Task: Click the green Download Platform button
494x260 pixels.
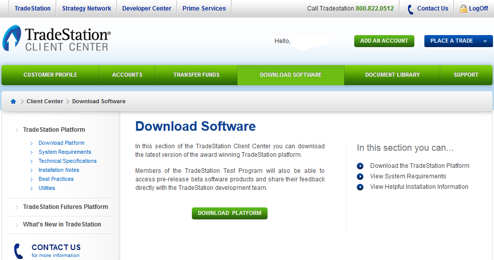Action: tap(229, 213)
